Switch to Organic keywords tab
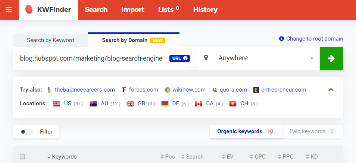 [246, 131]
